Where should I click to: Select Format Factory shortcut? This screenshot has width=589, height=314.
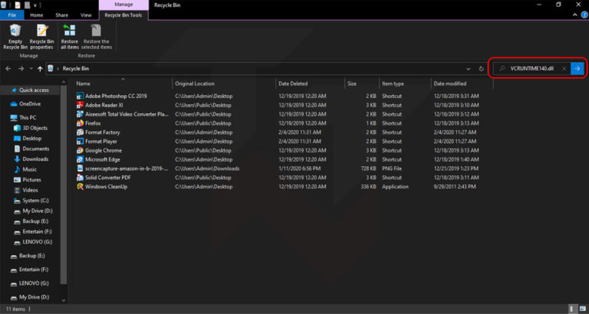pyautogui.click(x=103, y=132)
